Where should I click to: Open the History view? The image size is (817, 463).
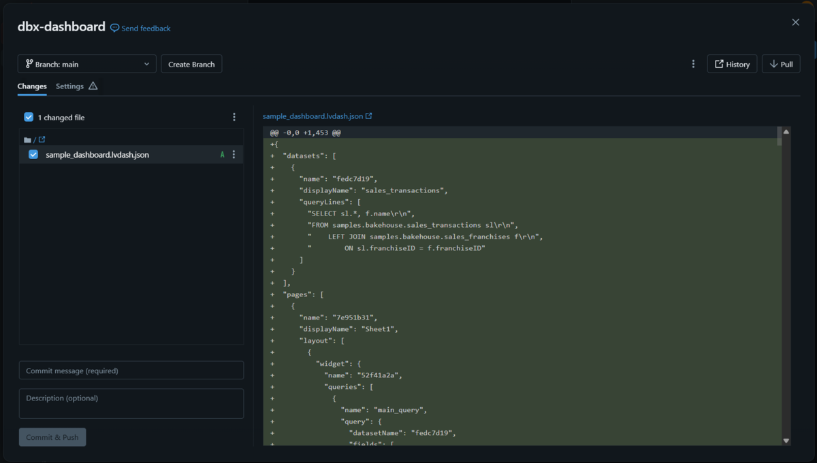pyautogui.click(x=732, y=64)
